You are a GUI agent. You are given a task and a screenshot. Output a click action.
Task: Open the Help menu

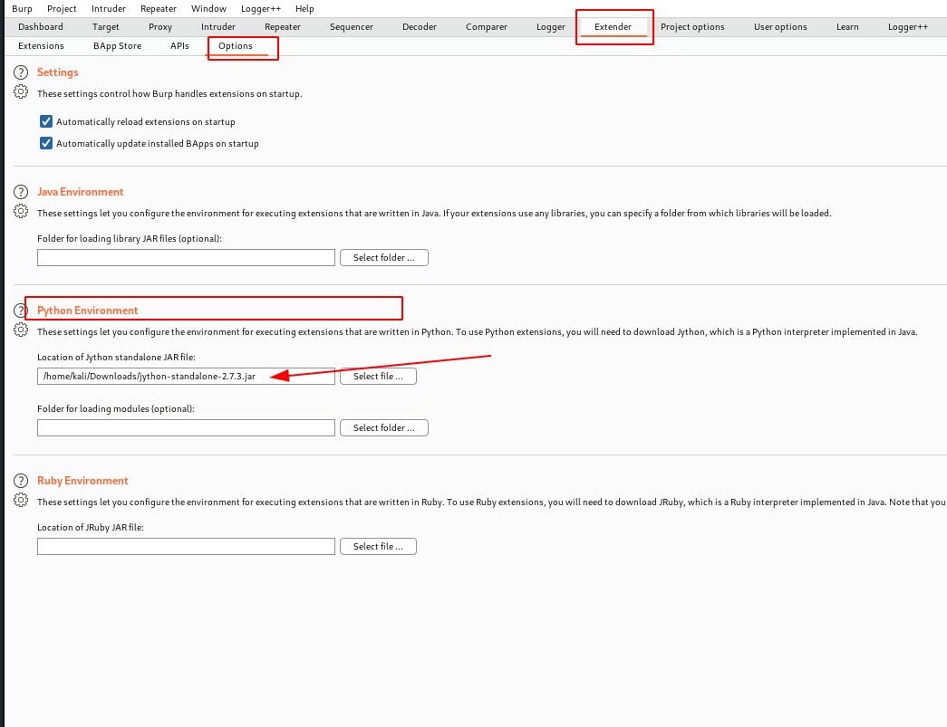(x=304, y=8)
